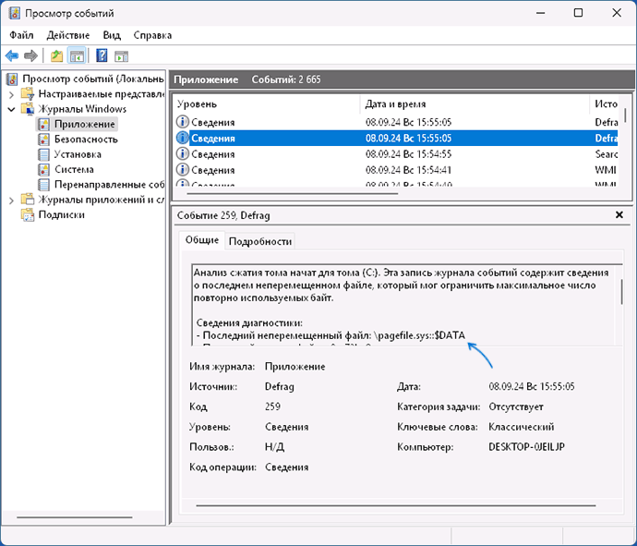Click the Up one level folder icon
This screenshot has width=637, height=546.
(56, 55)
